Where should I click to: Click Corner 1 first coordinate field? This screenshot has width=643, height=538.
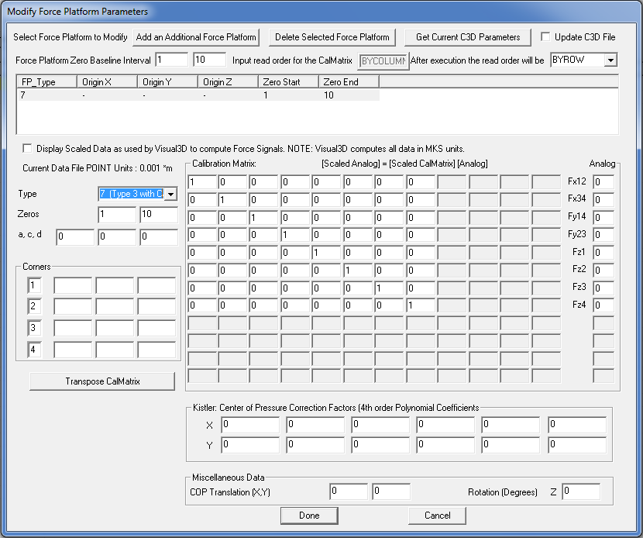(73, 285)
